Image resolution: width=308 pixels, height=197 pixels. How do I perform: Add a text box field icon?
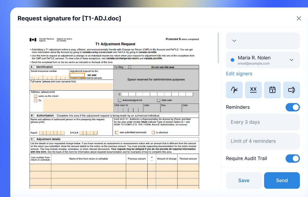(291, 90)
